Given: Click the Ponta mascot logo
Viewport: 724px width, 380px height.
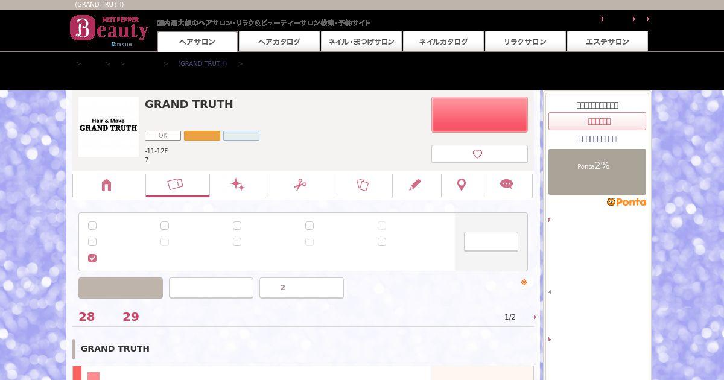Looking at the screenshot, I should pyautogui.click(x=626, y=202).
